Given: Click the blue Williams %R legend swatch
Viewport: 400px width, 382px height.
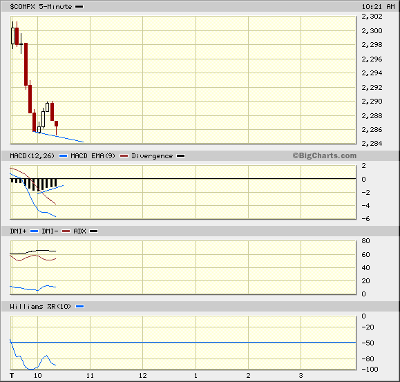Looking at the screenshot, I should [80, 307].
